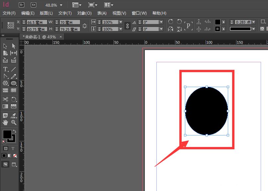Select the Type tool
The width and height of the screenshot is (268, 191).
click(5, 69)
